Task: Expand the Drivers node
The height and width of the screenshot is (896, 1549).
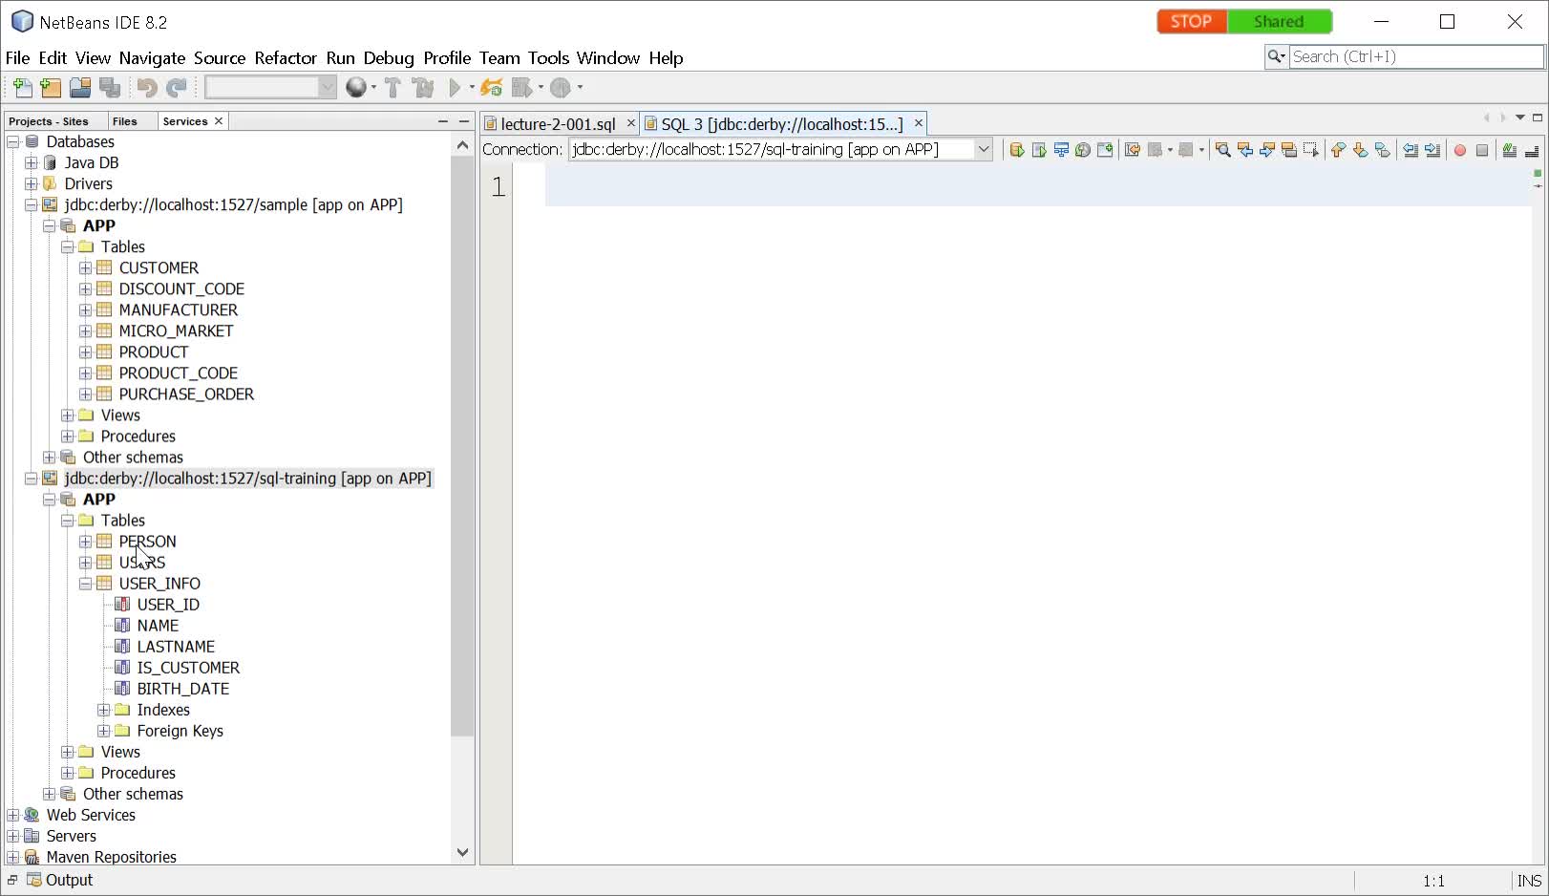Action: click(32, 183)
